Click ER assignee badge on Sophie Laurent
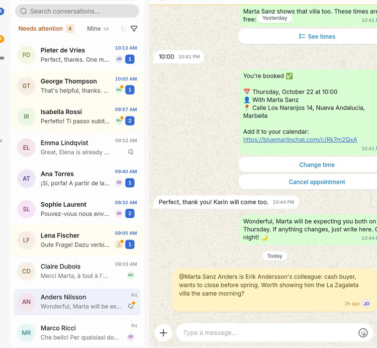The height and width of the screenshot is (348, 377). pos(119,213)
